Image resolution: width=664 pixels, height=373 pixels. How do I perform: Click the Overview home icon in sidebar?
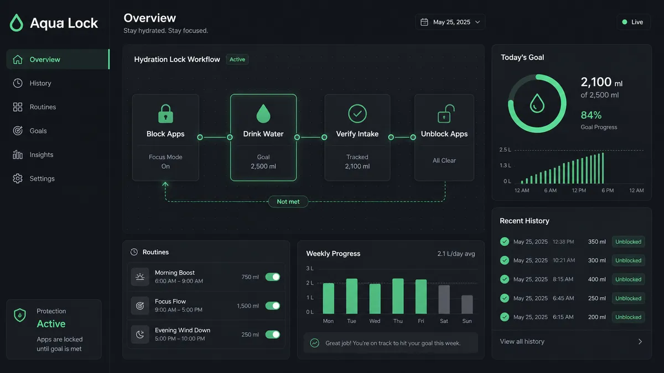pyautogui.click(x=18, y=59)
